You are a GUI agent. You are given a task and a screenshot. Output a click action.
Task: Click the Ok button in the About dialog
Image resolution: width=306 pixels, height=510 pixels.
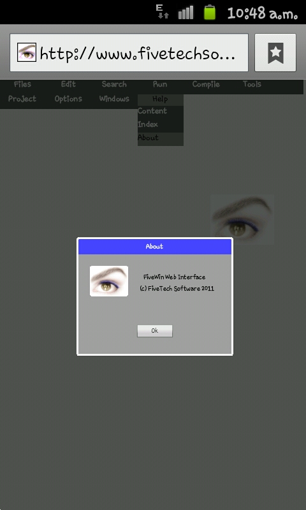tap(155, 331)
